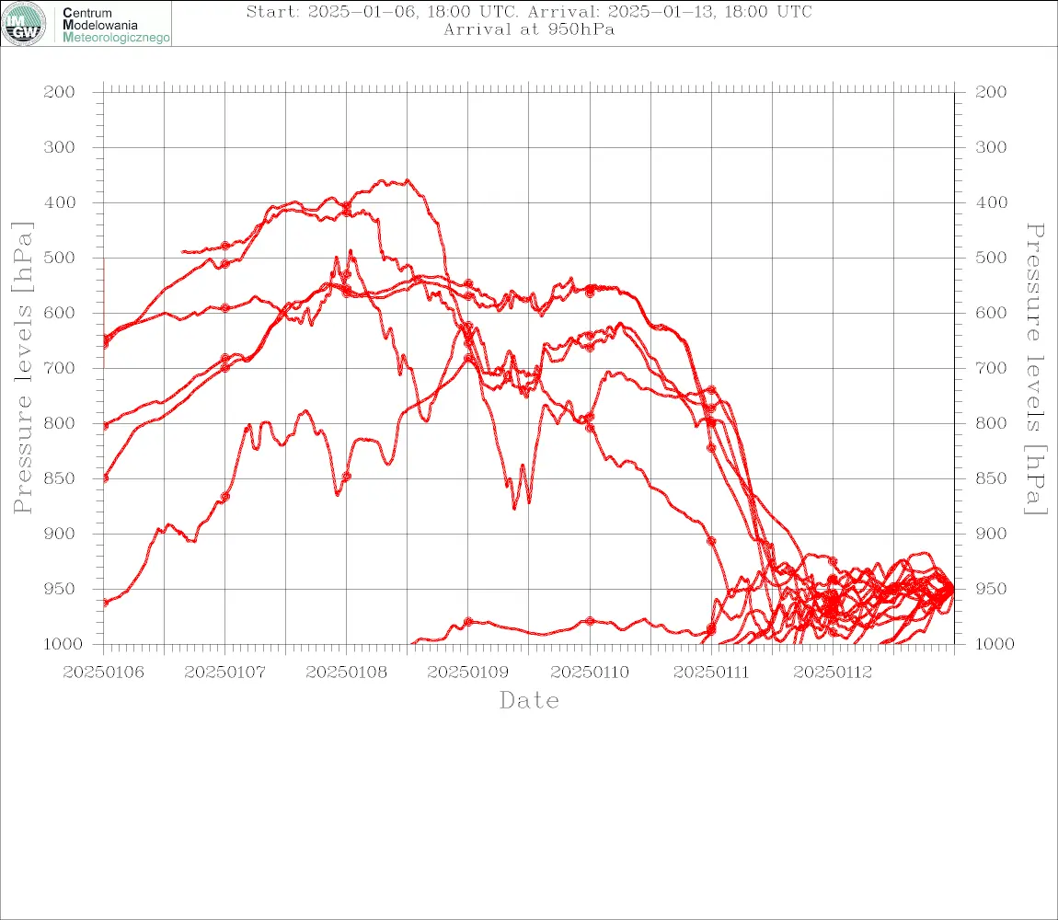Click the x-axis label 20250106
Image resolution: width=1058 pixels, height=920 pixels.
coord(103,673)
